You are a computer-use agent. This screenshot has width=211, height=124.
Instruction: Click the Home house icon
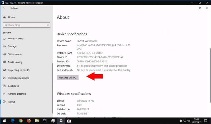[4, 17]
